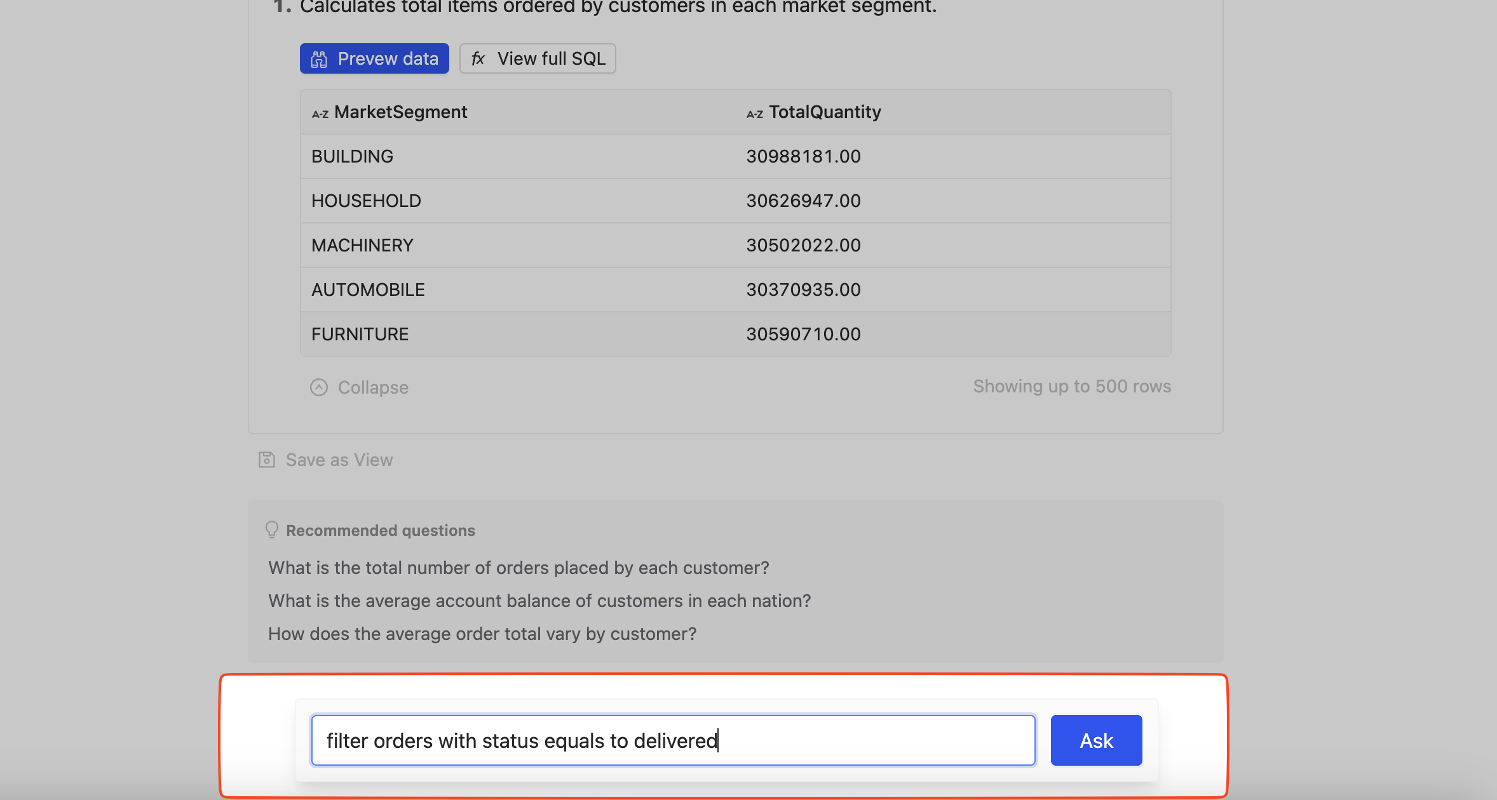Click value 30370935.00

click(x=803, y=290)
